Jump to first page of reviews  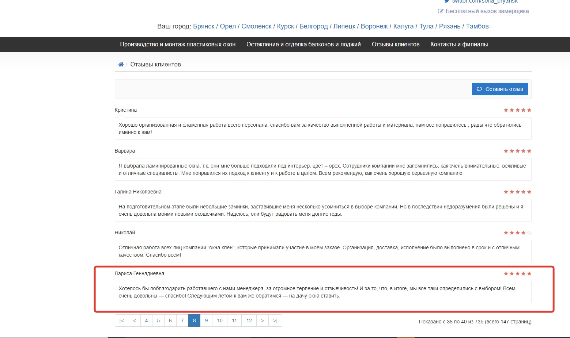click(121, 320)
